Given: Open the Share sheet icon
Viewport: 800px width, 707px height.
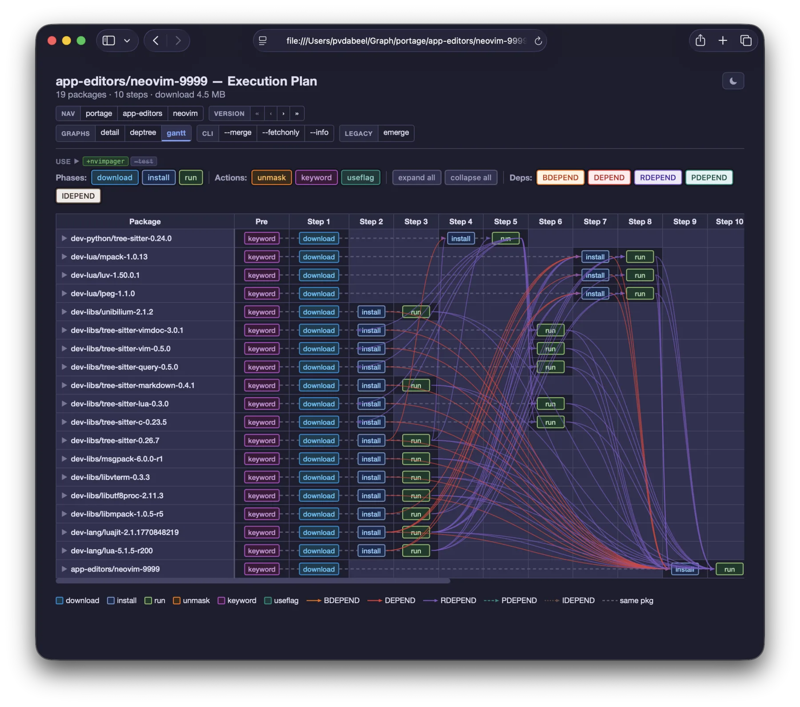Looking at the screenshot, I should click(x=700, y=40).
